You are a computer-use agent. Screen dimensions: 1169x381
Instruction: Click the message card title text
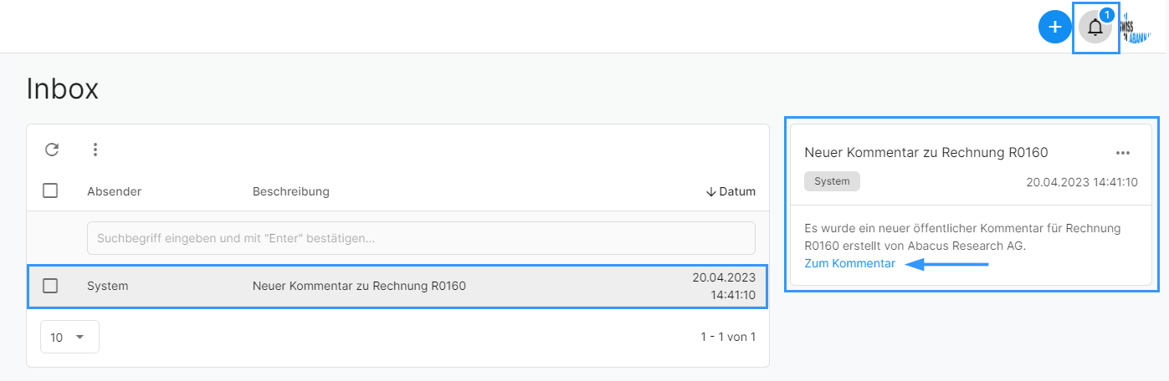tap(926, 152)
